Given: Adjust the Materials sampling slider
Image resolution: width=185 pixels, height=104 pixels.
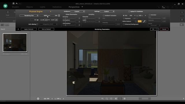Looking at the screenshot, I should coord(88,18).
